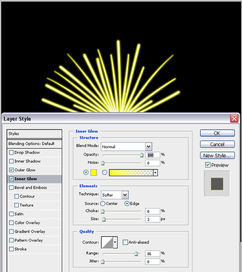
Task: Click the Jitter slider handle
Action: pyautogui.click(x=103, y=261)
